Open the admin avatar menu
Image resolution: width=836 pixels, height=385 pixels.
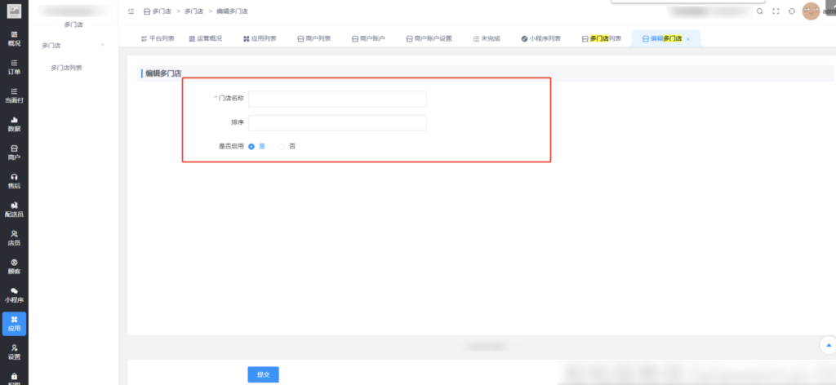811,11
